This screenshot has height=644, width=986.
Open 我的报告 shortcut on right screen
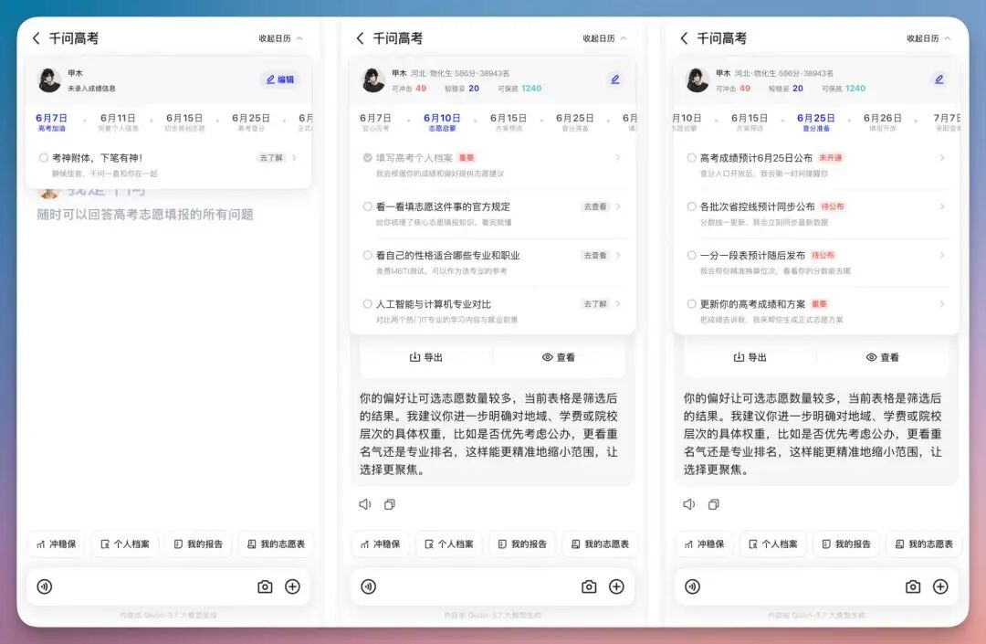click(845, 544)
